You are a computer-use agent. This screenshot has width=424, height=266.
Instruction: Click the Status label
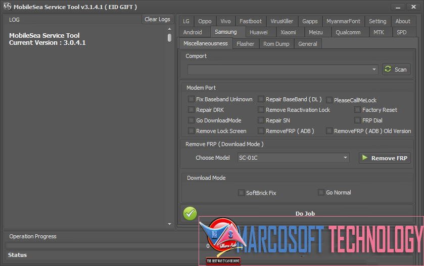click(x=17, y=255)
